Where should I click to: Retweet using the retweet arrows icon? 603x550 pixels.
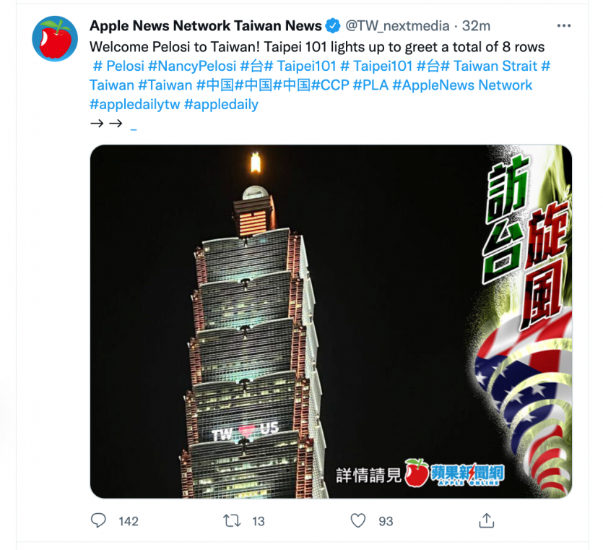click(232, 521)
